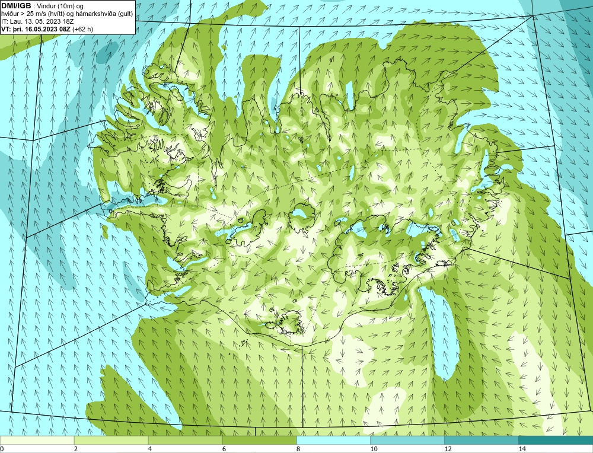Click the 2–4 m/s light green swatch
Image resolution: width=593 pixels, height=453 pixels.
tap(111, 440)
